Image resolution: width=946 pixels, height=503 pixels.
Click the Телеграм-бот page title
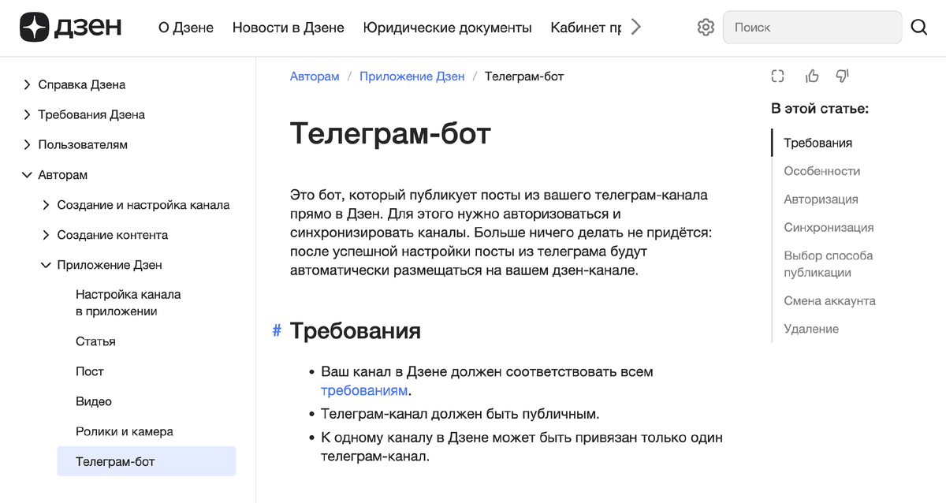pyautogui.click(x=390, y=134)
